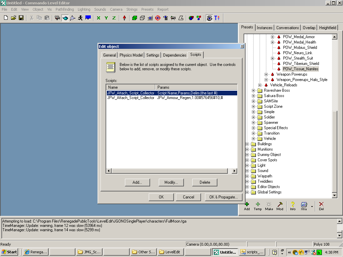Expand the Weapon Powerups tree node
This screenshot has height=257, width=343.
[x=266, y=74]
